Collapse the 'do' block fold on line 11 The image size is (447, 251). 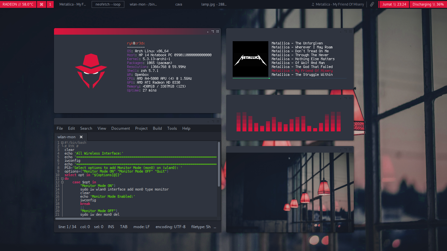62,179
